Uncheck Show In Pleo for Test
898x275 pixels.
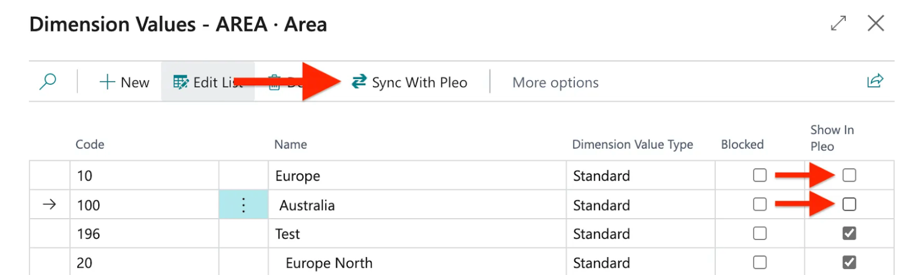pos(849,234)
